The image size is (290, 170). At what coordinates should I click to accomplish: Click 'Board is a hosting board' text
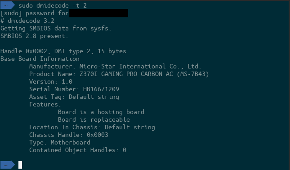pos(101,112)
